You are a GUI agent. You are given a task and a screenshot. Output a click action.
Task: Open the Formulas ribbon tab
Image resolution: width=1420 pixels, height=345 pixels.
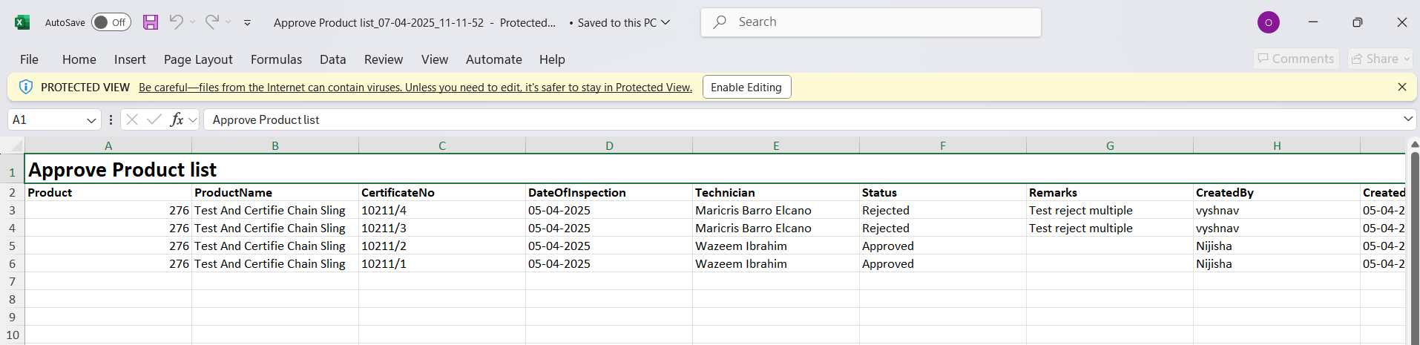pos(276,59)
